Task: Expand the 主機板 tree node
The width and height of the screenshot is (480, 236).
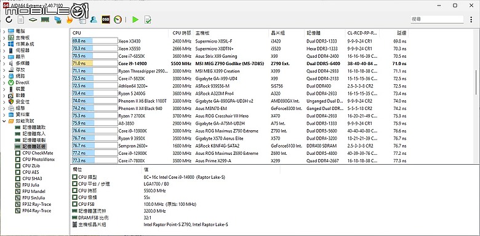Action: pyautogui.click(x=4, y=37)
